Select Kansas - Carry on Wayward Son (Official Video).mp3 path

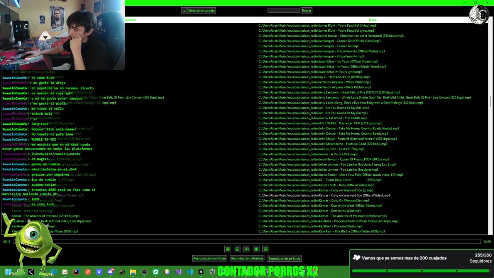click(324, 195)
